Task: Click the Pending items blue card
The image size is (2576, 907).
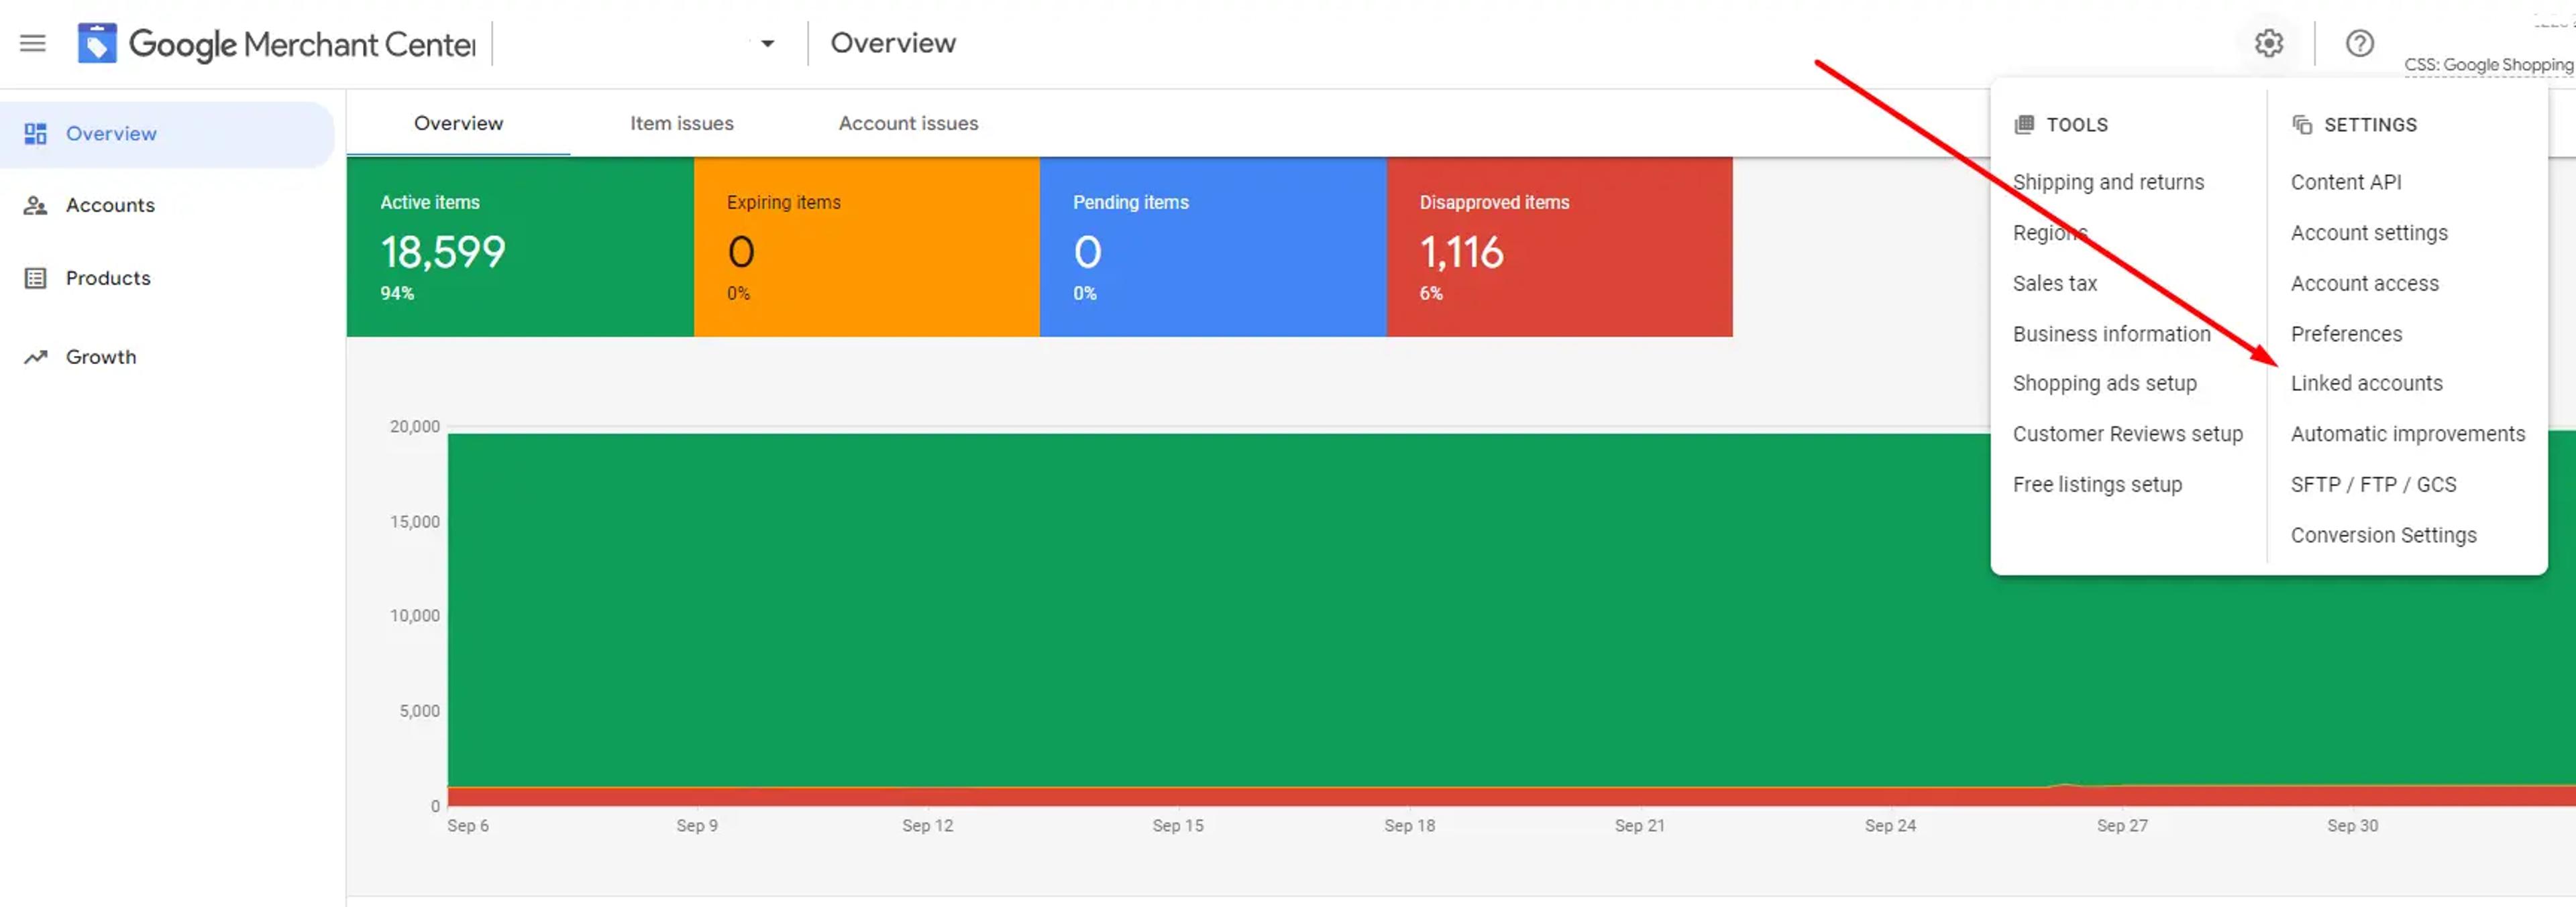Action: (x=1213, y=247)
